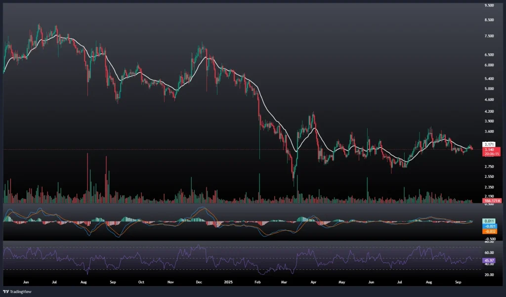The image size is (506, 297).
Task: Click the white 3.171 moving average price label
Action: pos(487,144)
